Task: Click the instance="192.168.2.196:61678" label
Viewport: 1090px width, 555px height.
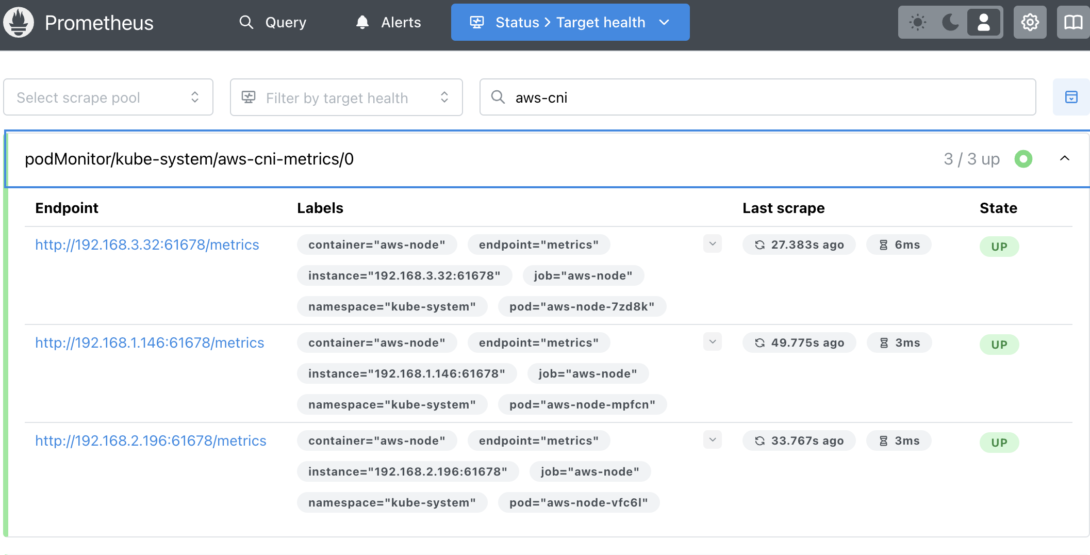Action: click(408, 471)
